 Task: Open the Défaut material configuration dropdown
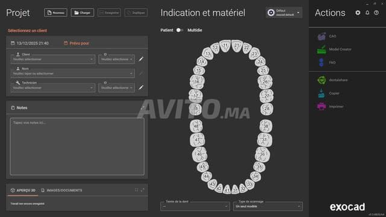point(284,13)
